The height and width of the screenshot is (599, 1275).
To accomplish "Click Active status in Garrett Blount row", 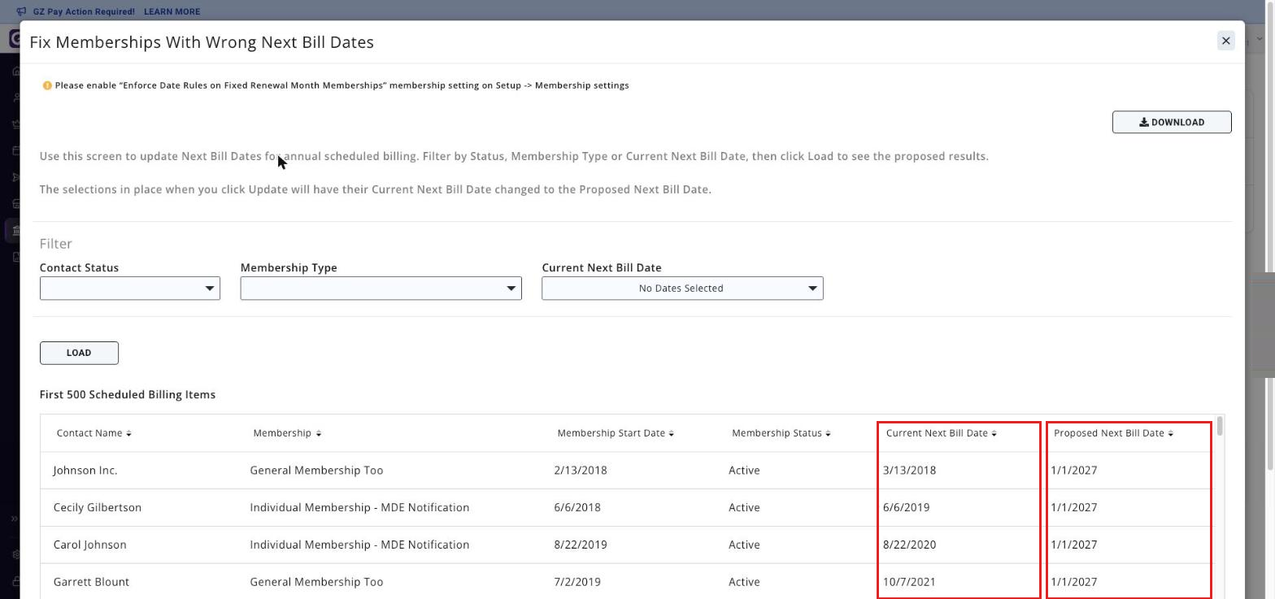I will (x=744, y=582).
